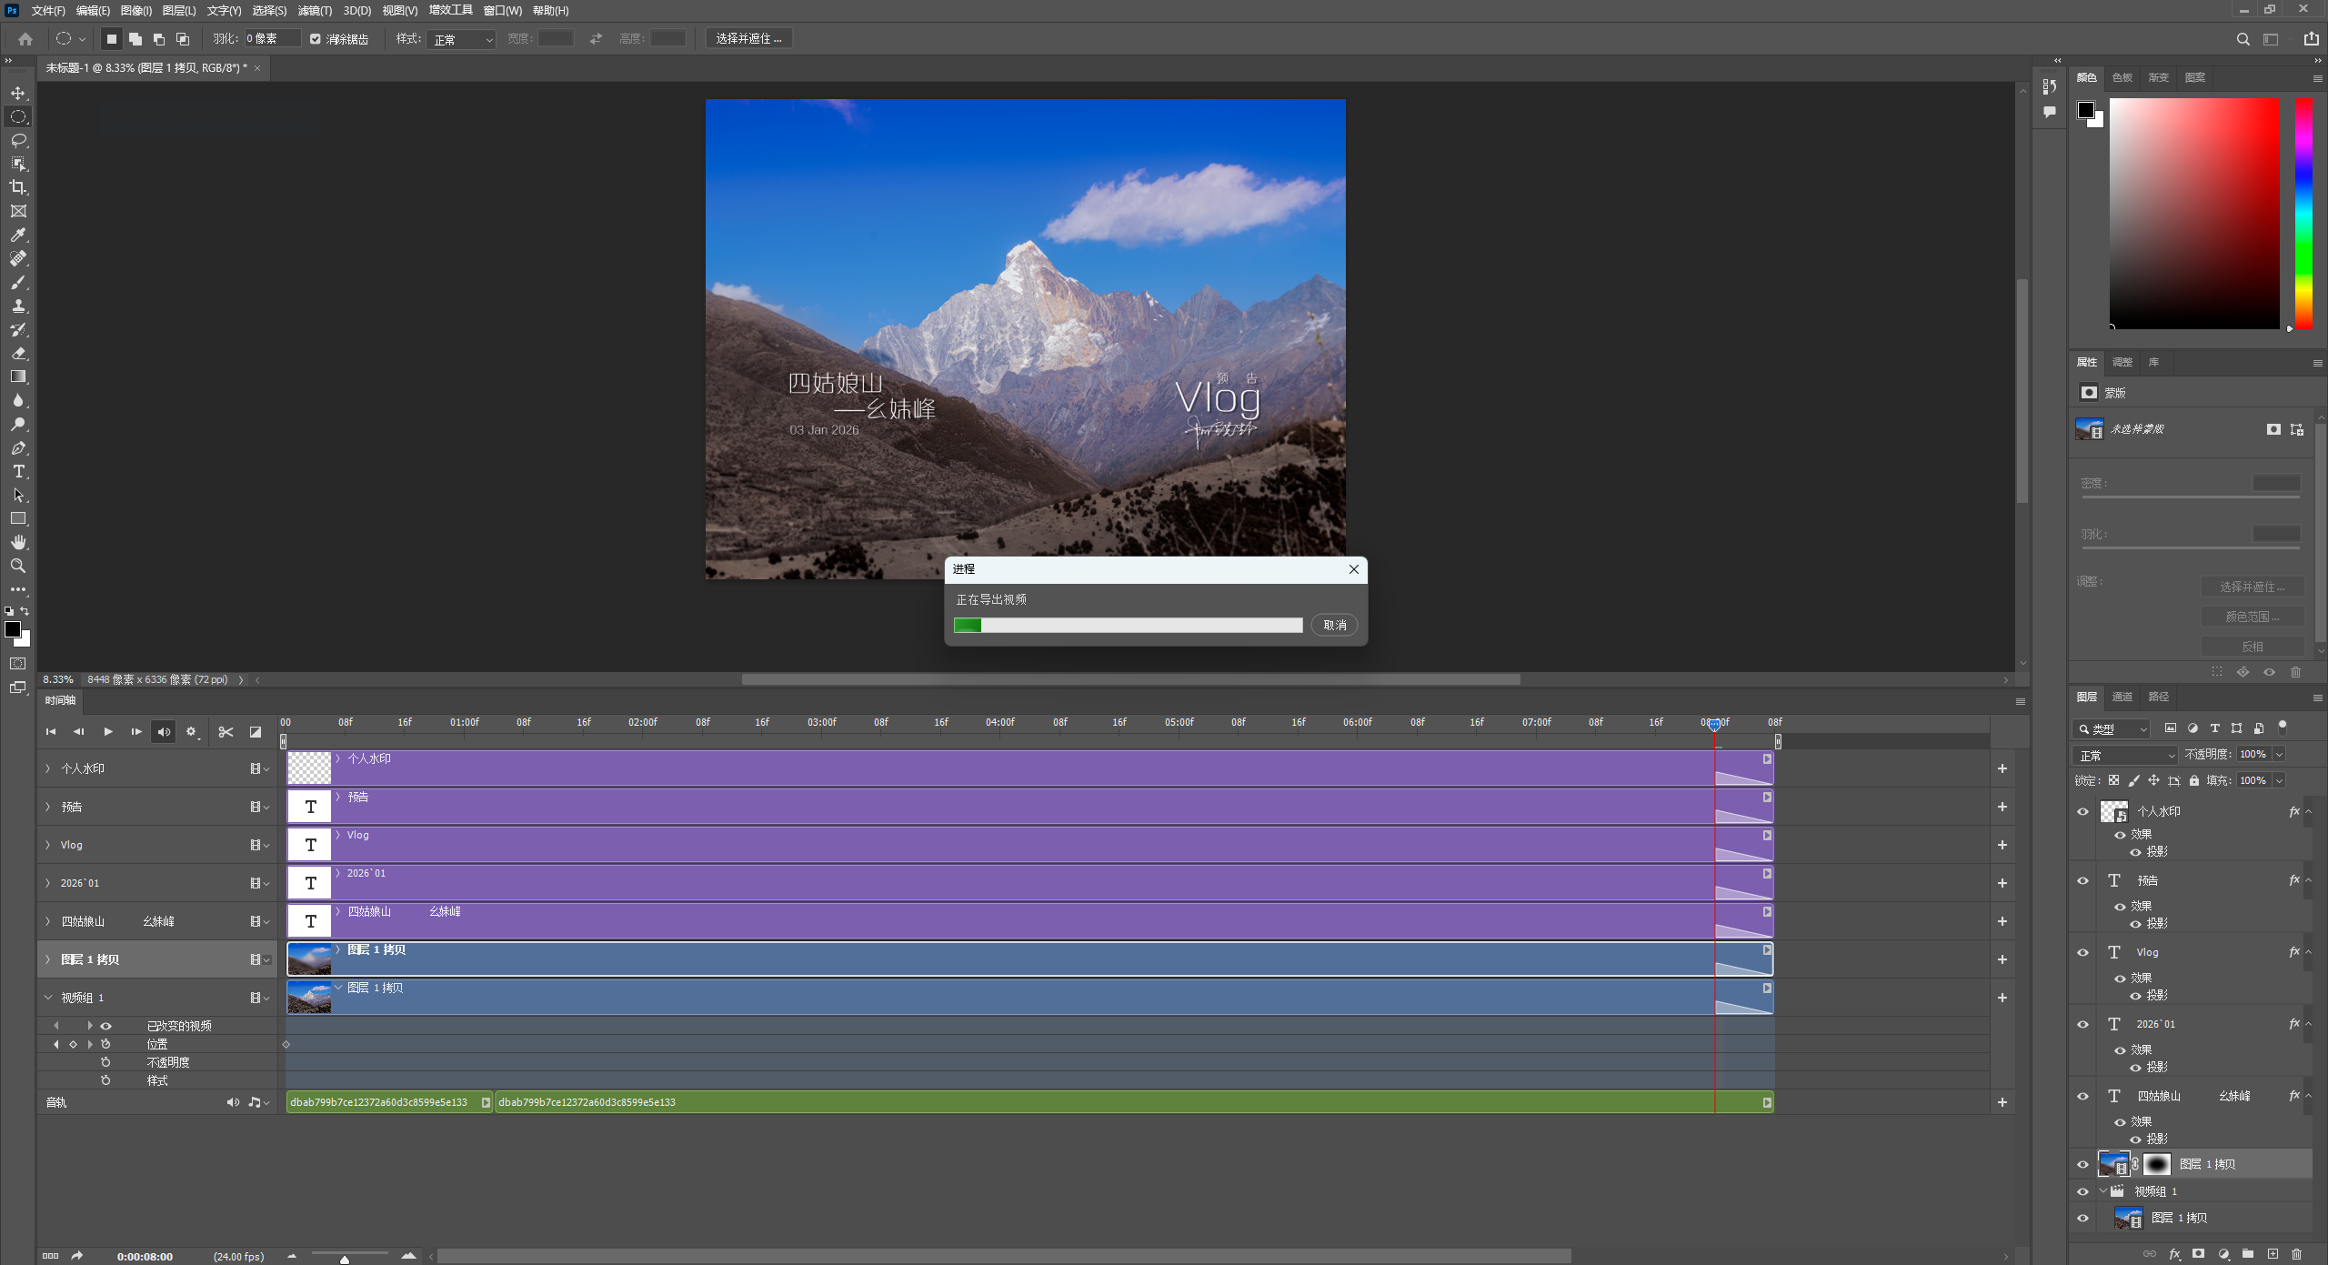Mute audio playback in timeline
2328x1265 pixels.
pos(164,732)
